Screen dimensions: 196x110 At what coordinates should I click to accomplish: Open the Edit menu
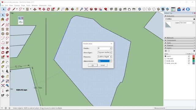pos(6,5)
